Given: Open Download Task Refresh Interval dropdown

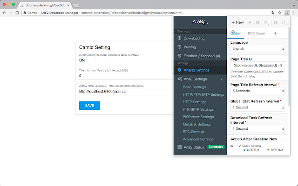Looking at the screenshot, I should point(257,129).
